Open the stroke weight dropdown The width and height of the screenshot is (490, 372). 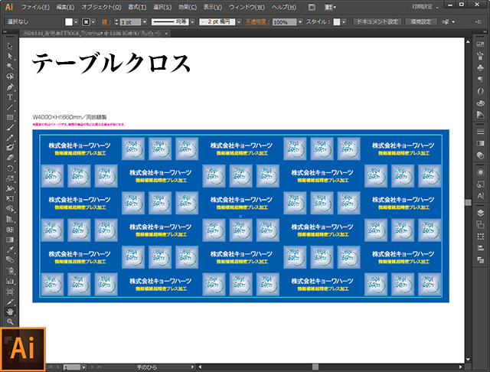tap(145, 22)
